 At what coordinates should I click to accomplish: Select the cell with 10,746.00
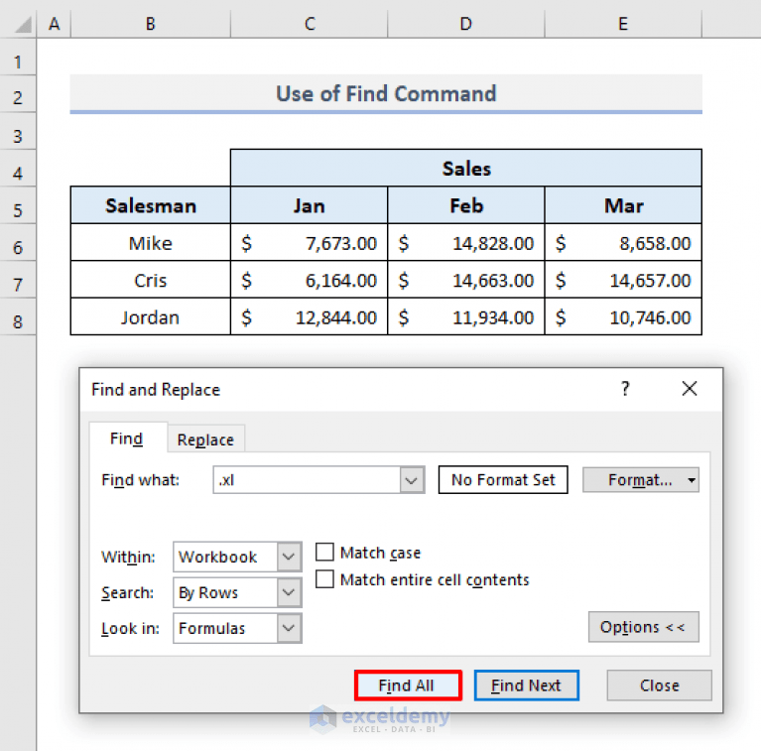623,316
